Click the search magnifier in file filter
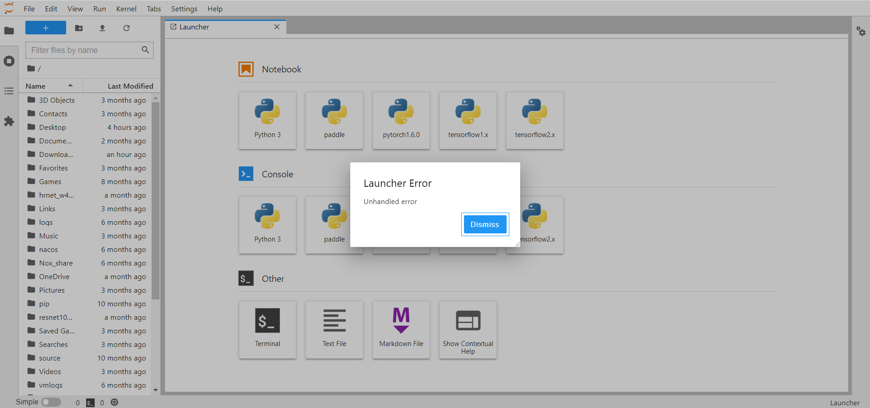870x408 pixels. coord(145,50)
